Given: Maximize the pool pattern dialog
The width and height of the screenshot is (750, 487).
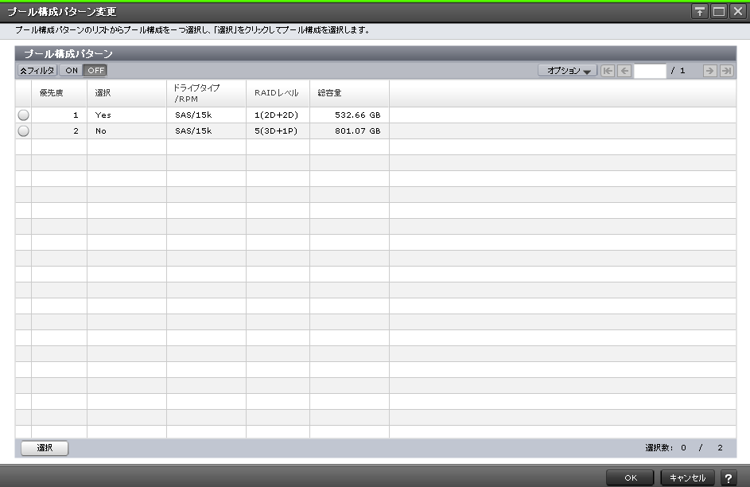Looking at the screenshot, I should [x=718, y=11].
